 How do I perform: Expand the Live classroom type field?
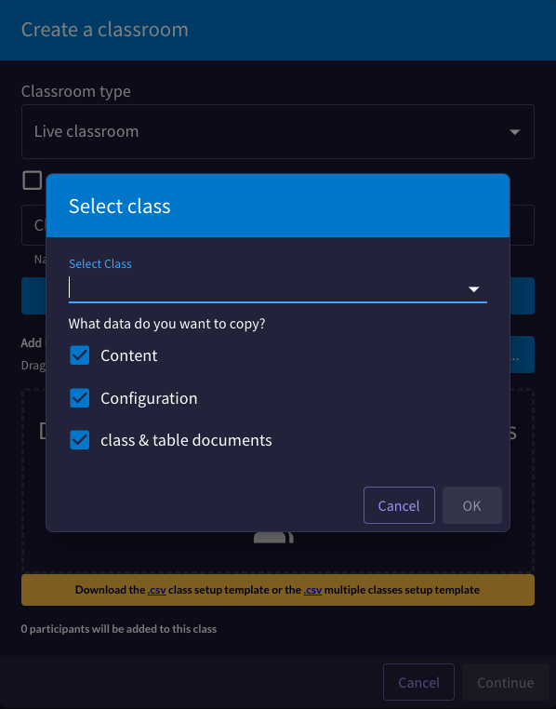pyautogui.click(x=278, y=131)
